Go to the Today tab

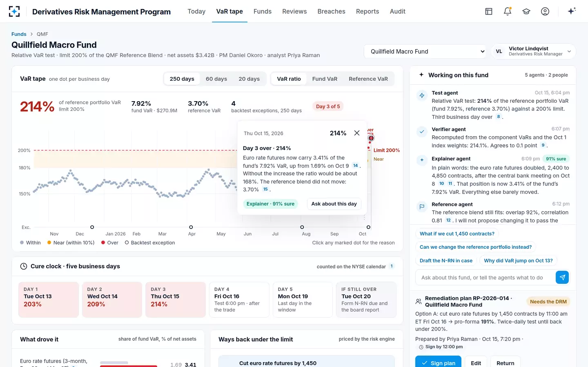[196, 11]
